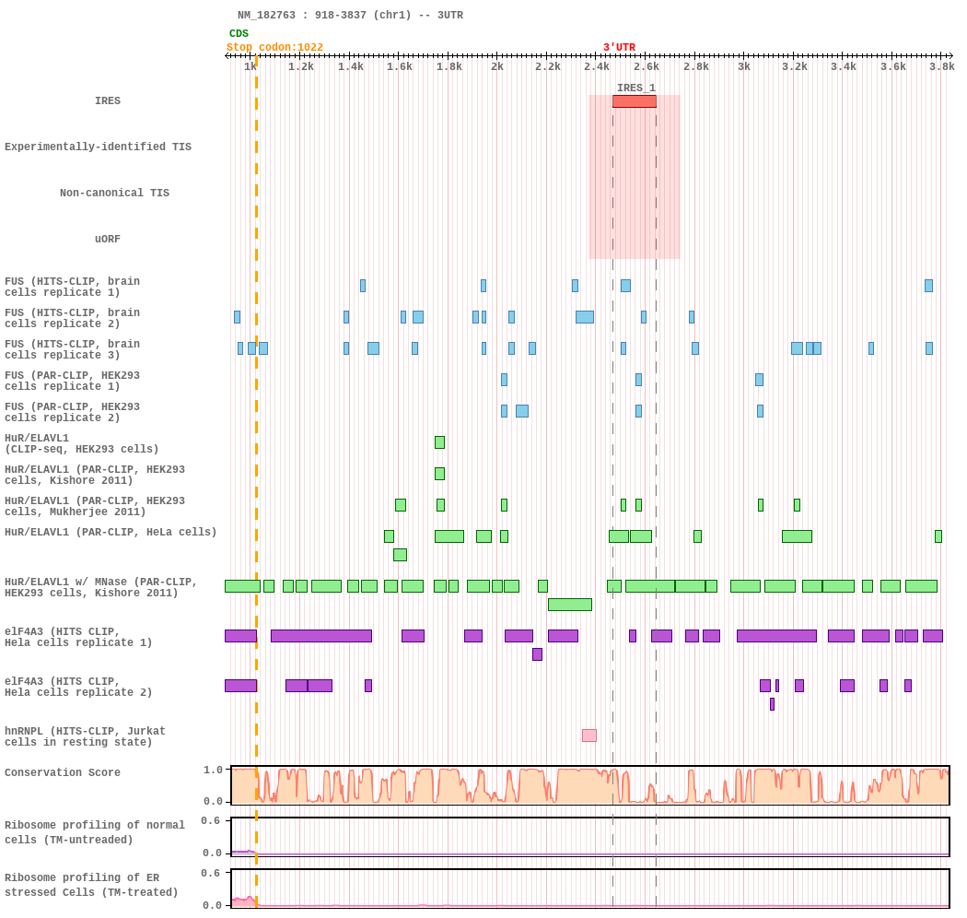Click the IRES track name

coord(108,100)
